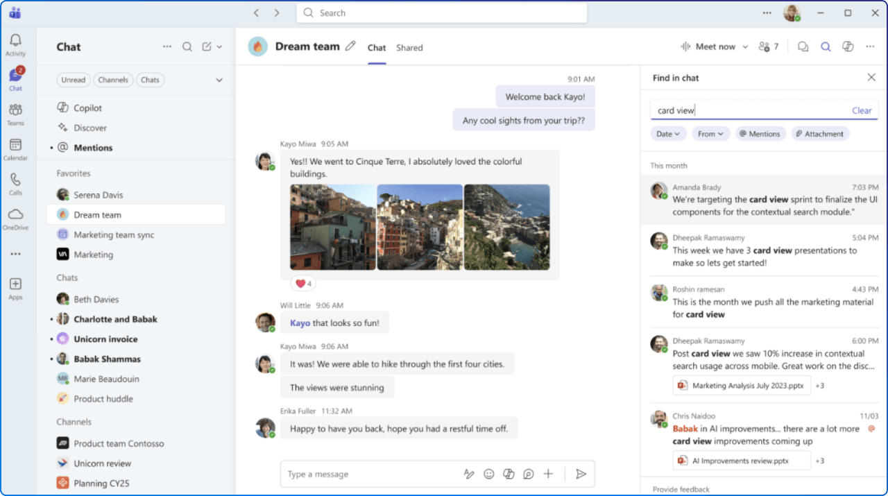Viewport: 888px width, 496px height.
Task: Open the coastal cove photo thumbnail
Action: 507,227
